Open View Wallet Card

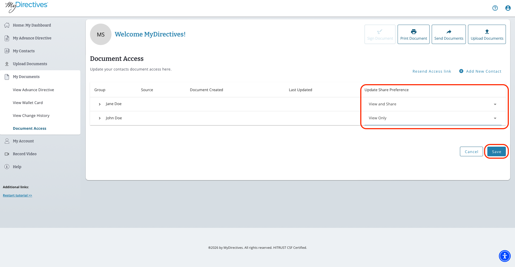(x=28, y=103)
